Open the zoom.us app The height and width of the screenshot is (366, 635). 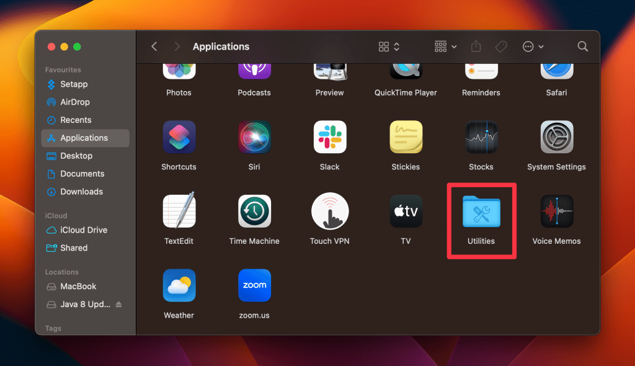pyautogui.click(x=254, y=285)
